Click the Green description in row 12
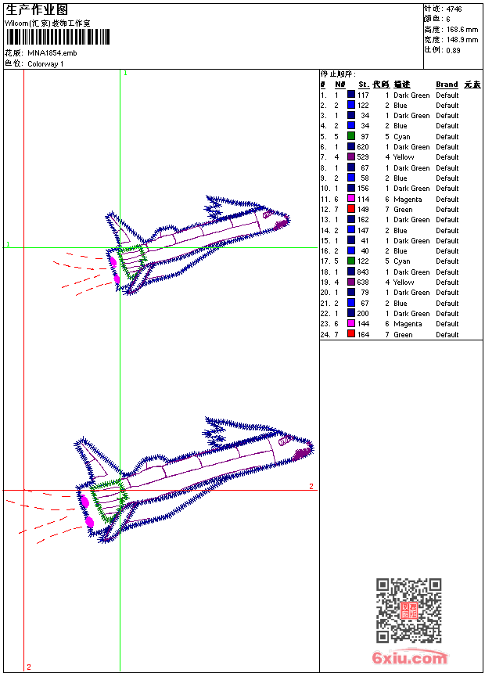The width and height of the screenshot is (485, 673). pyautogui.click(x=403, y=210)
